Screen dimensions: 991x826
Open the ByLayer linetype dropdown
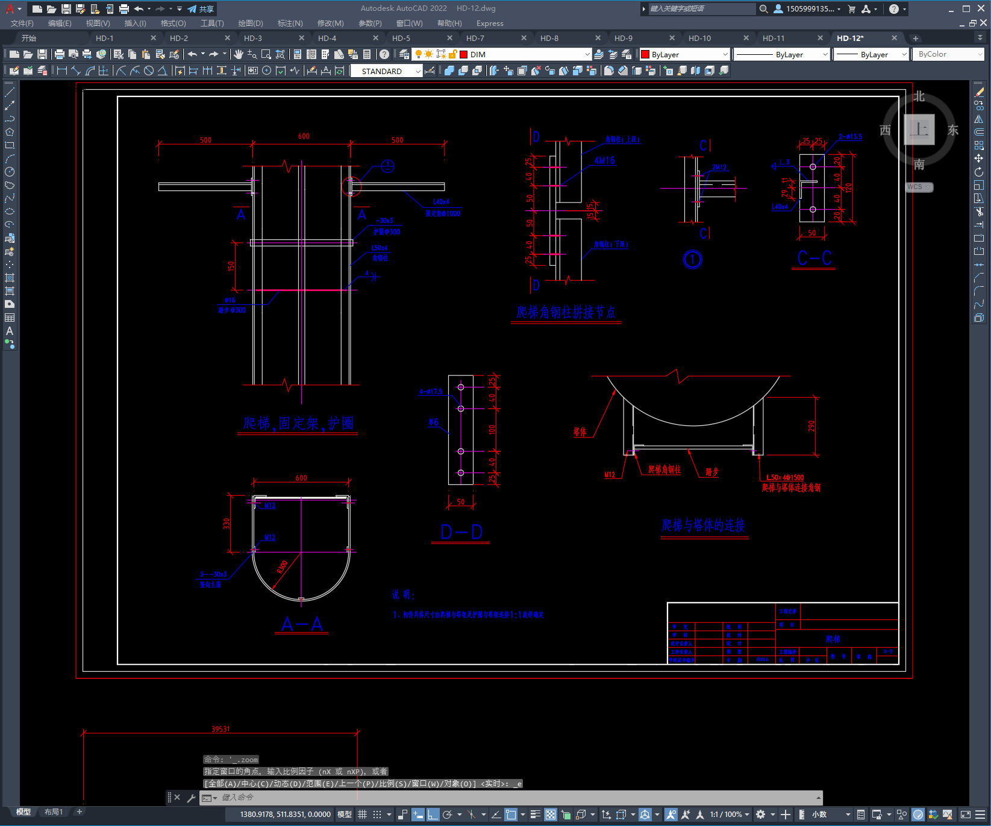click(783, 54)
